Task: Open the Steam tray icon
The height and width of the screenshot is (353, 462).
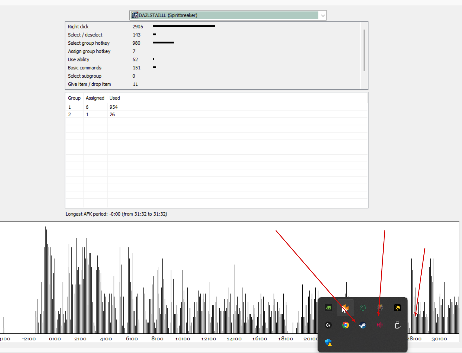Action: click(363, 325)
